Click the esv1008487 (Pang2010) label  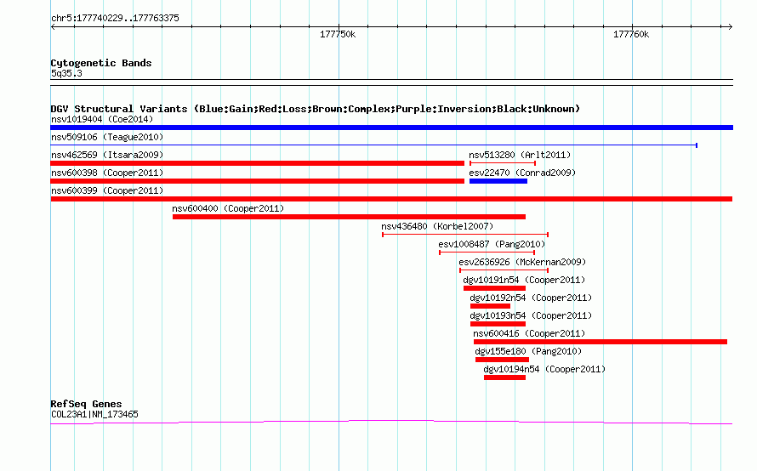click(492, 244)
